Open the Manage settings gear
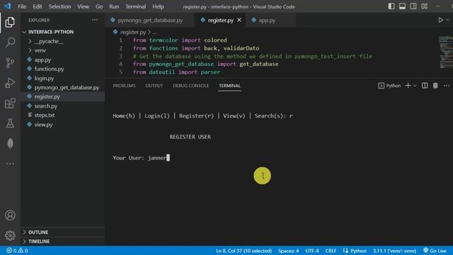Image resolution: width=453 pixels, height=255 pixels. tap(10, 235)
